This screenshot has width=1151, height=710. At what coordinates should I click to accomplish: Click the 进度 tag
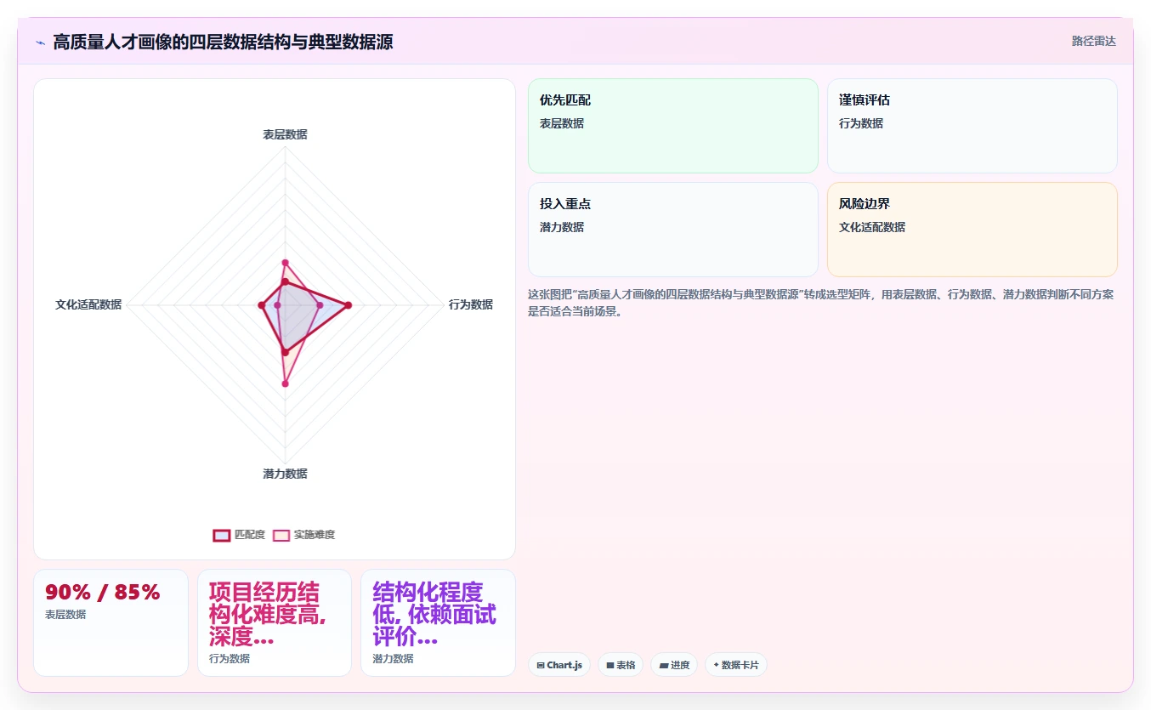674,665
